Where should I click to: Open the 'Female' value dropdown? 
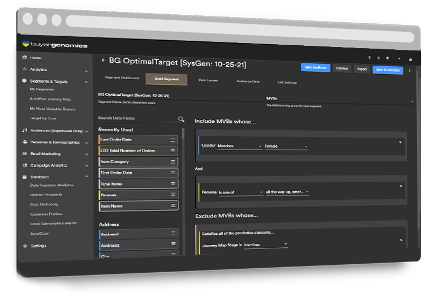point(286,147)
